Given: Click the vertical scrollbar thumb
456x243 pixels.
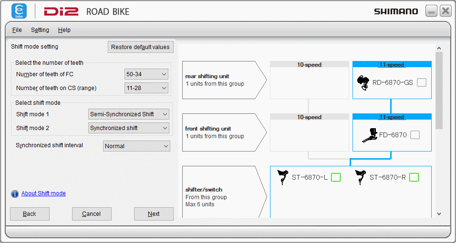Looking at the screenshot, I should [439, 91].
